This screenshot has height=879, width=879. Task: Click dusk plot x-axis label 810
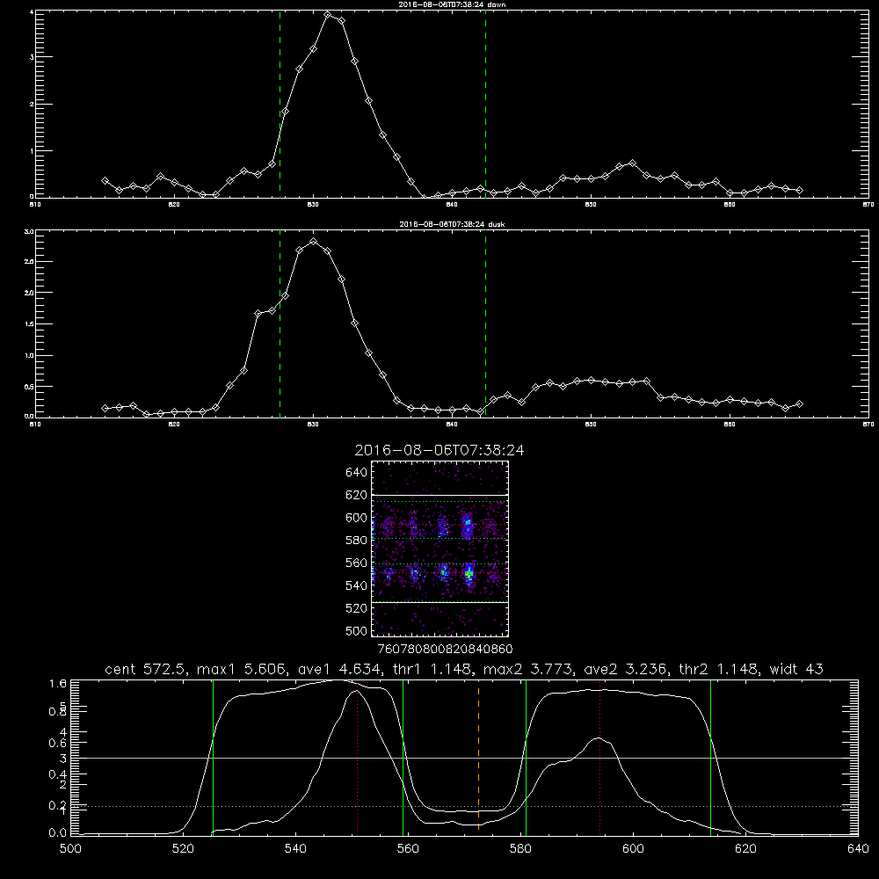[35, 425]
